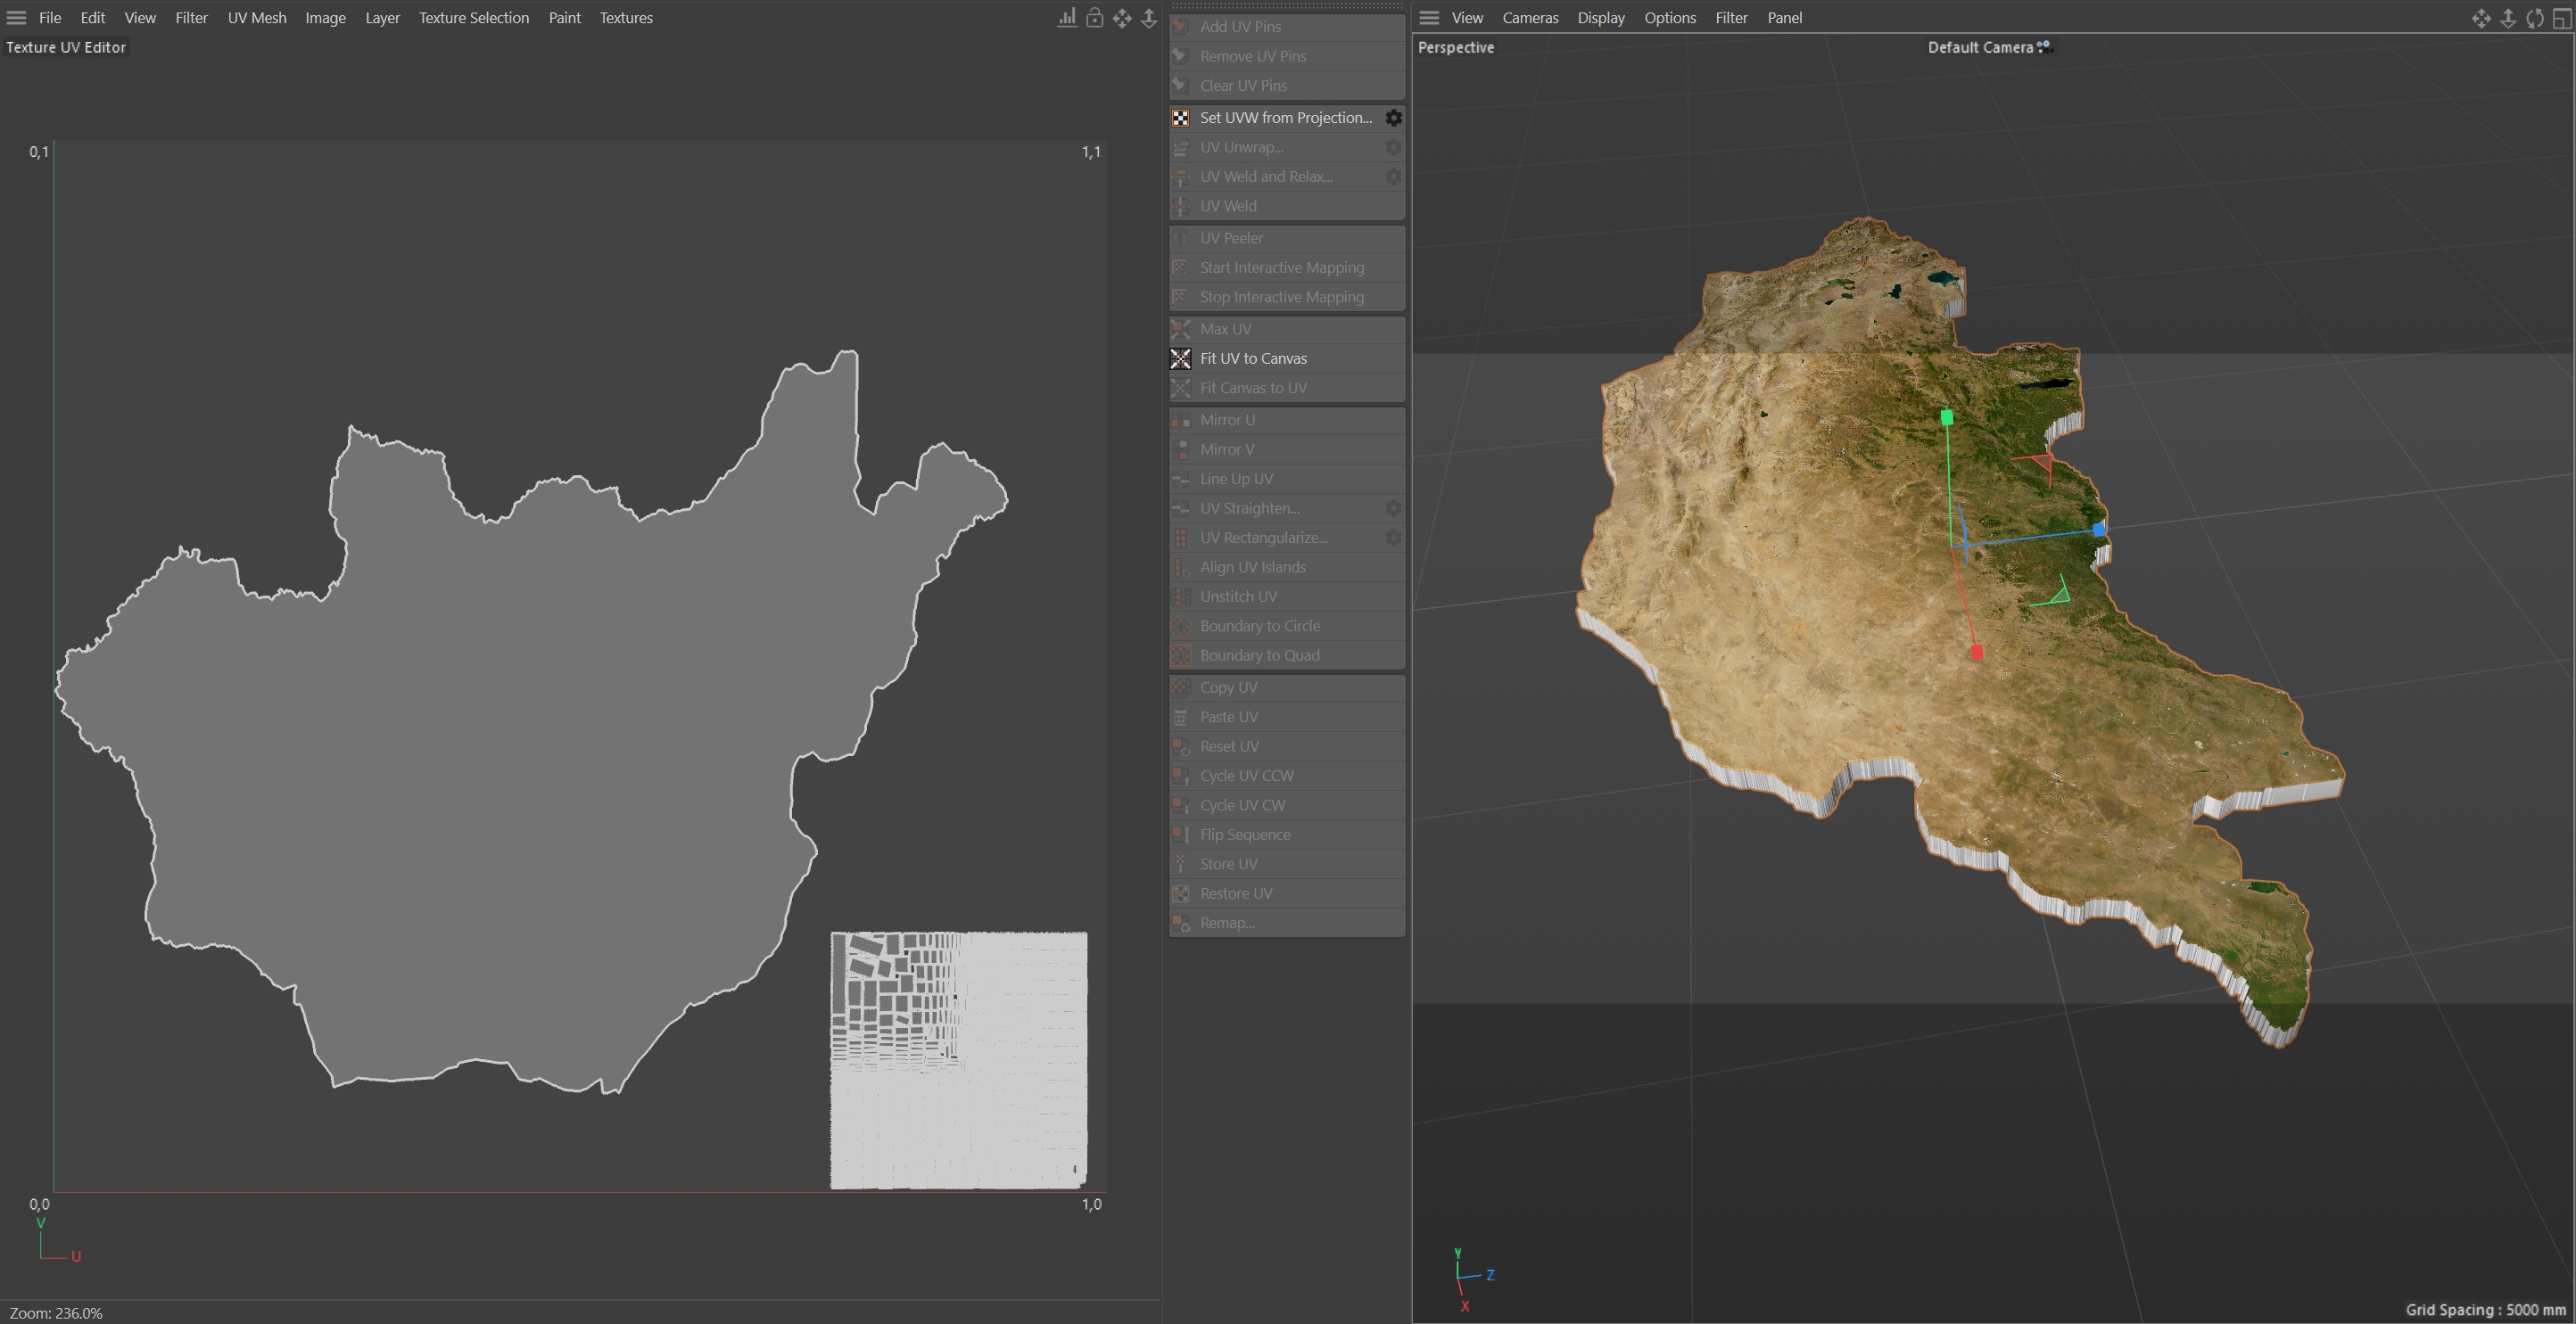
Task: Click the checkerboard Set UVW from Projection icon
Action: coord(1181,118)
